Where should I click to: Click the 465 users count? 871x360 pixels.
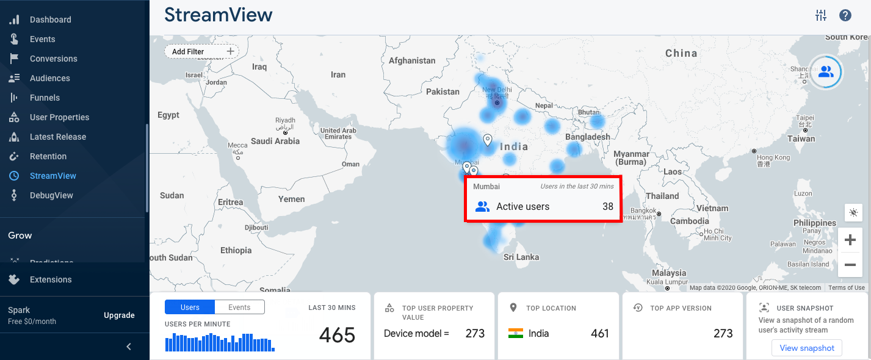337,334
